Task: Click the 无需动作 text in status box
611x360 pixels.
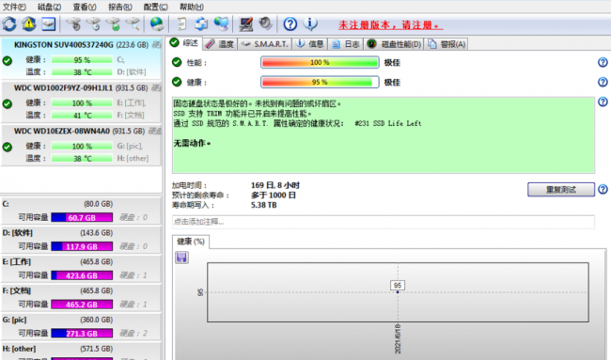Action: 192,144
